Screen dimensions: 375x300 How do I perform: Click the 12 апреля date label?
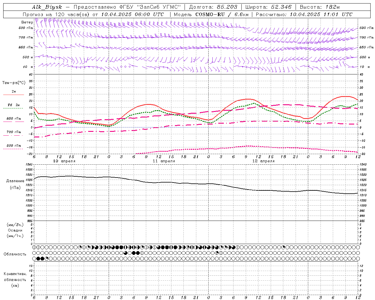[263, 161]
